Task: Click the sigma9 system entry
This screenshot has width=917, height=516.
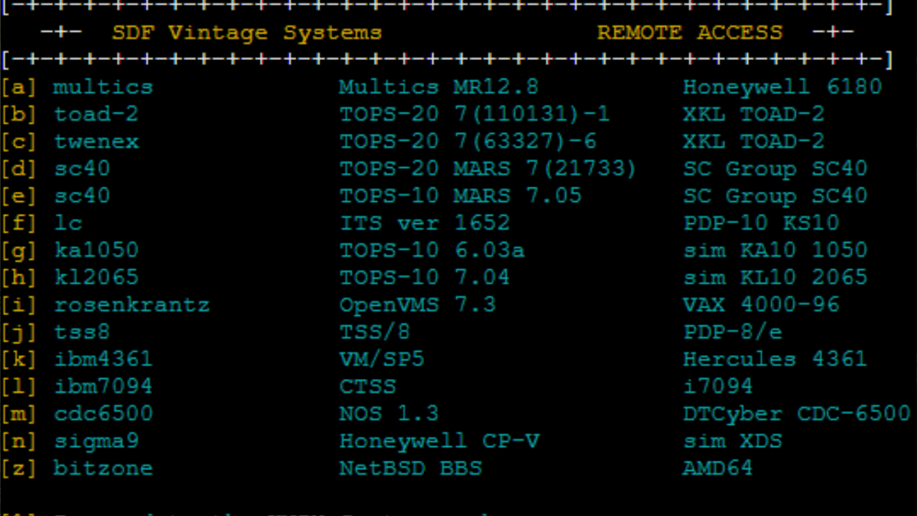Action: click(x=95, y=441)
